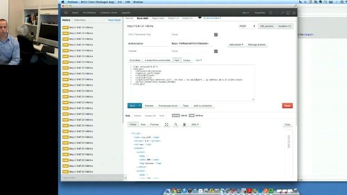The width and height of the screenshot is (347, 195).
Task: Switch the response view to Preview, beside Raw
Action: point(154,125)
